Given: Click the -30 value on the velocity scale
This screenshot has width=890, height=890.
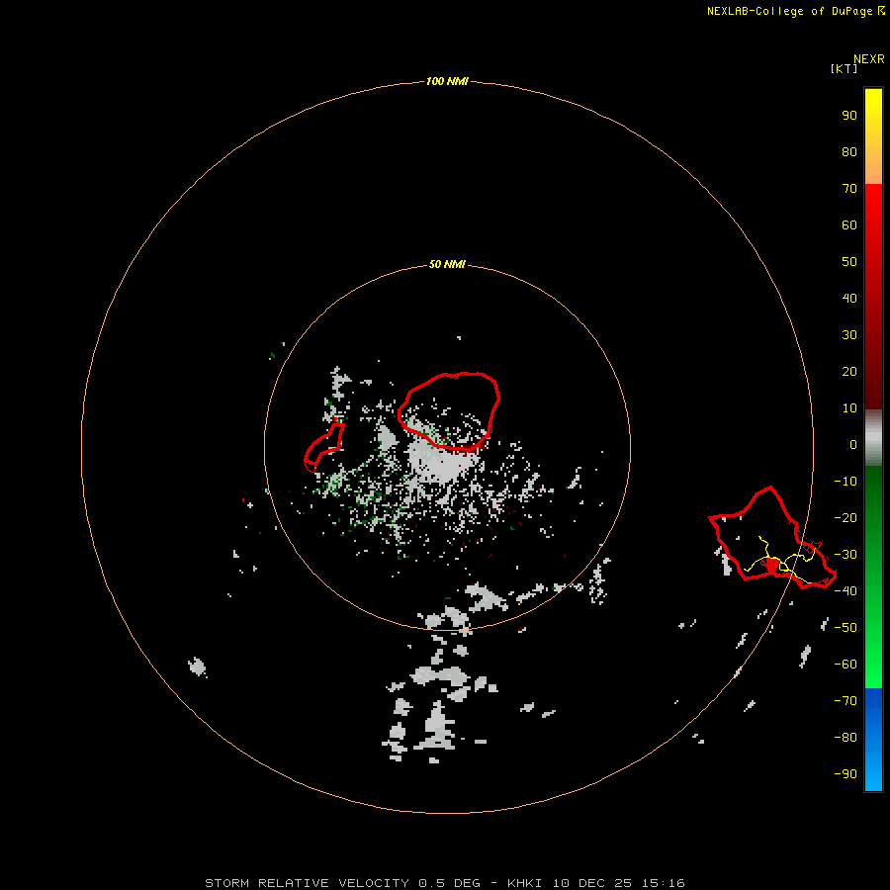Looking at the screenshot, I should (x=845, y=555).
